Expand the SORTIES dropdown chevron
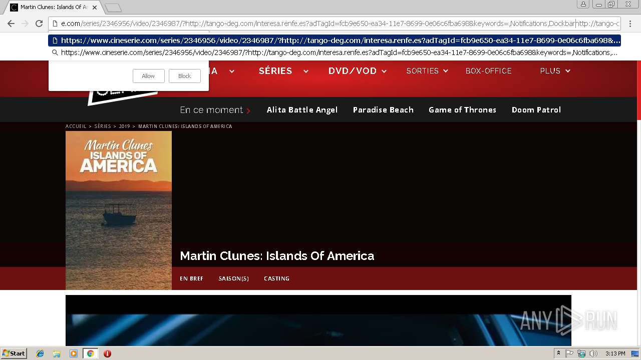 (445, 71)
